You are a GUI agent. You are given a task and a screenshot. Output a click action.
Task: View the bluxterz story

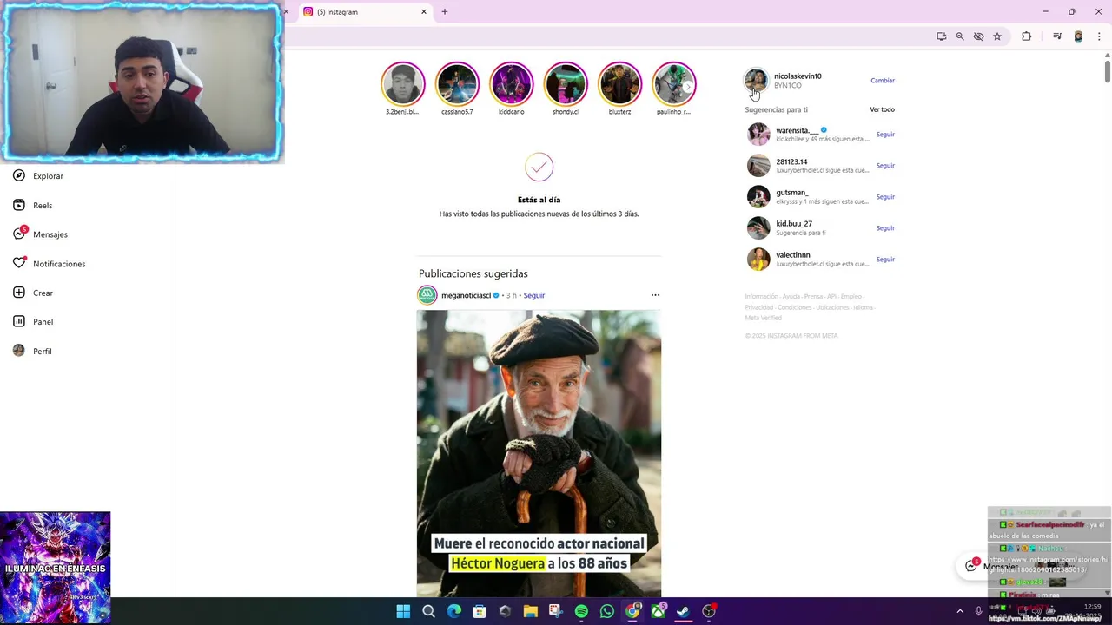[619, 84]
